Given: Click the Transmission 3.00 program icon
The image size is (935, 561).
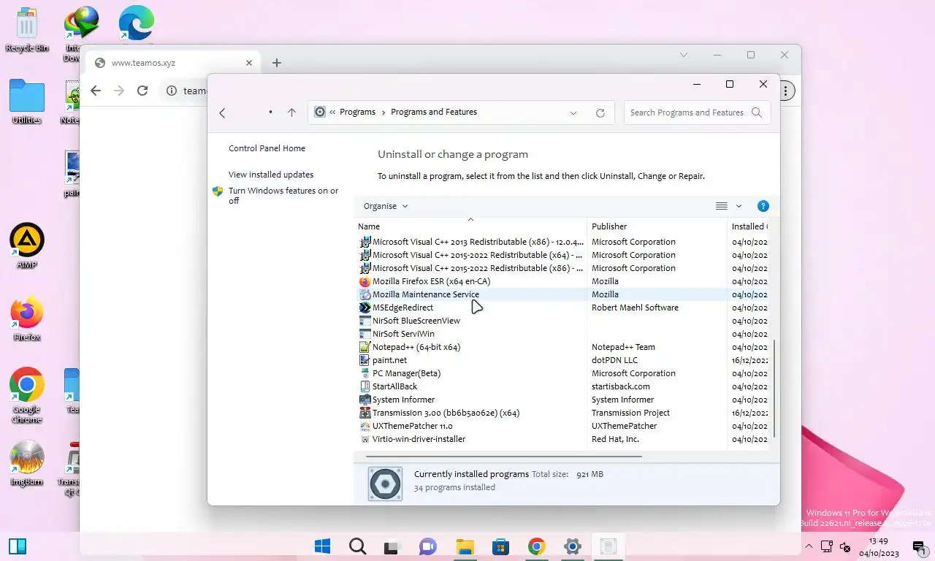Looking at the screenshot, I should point(365,413).
